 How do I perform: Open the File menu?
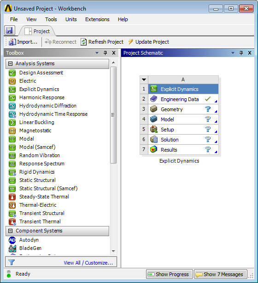[14, 19]
